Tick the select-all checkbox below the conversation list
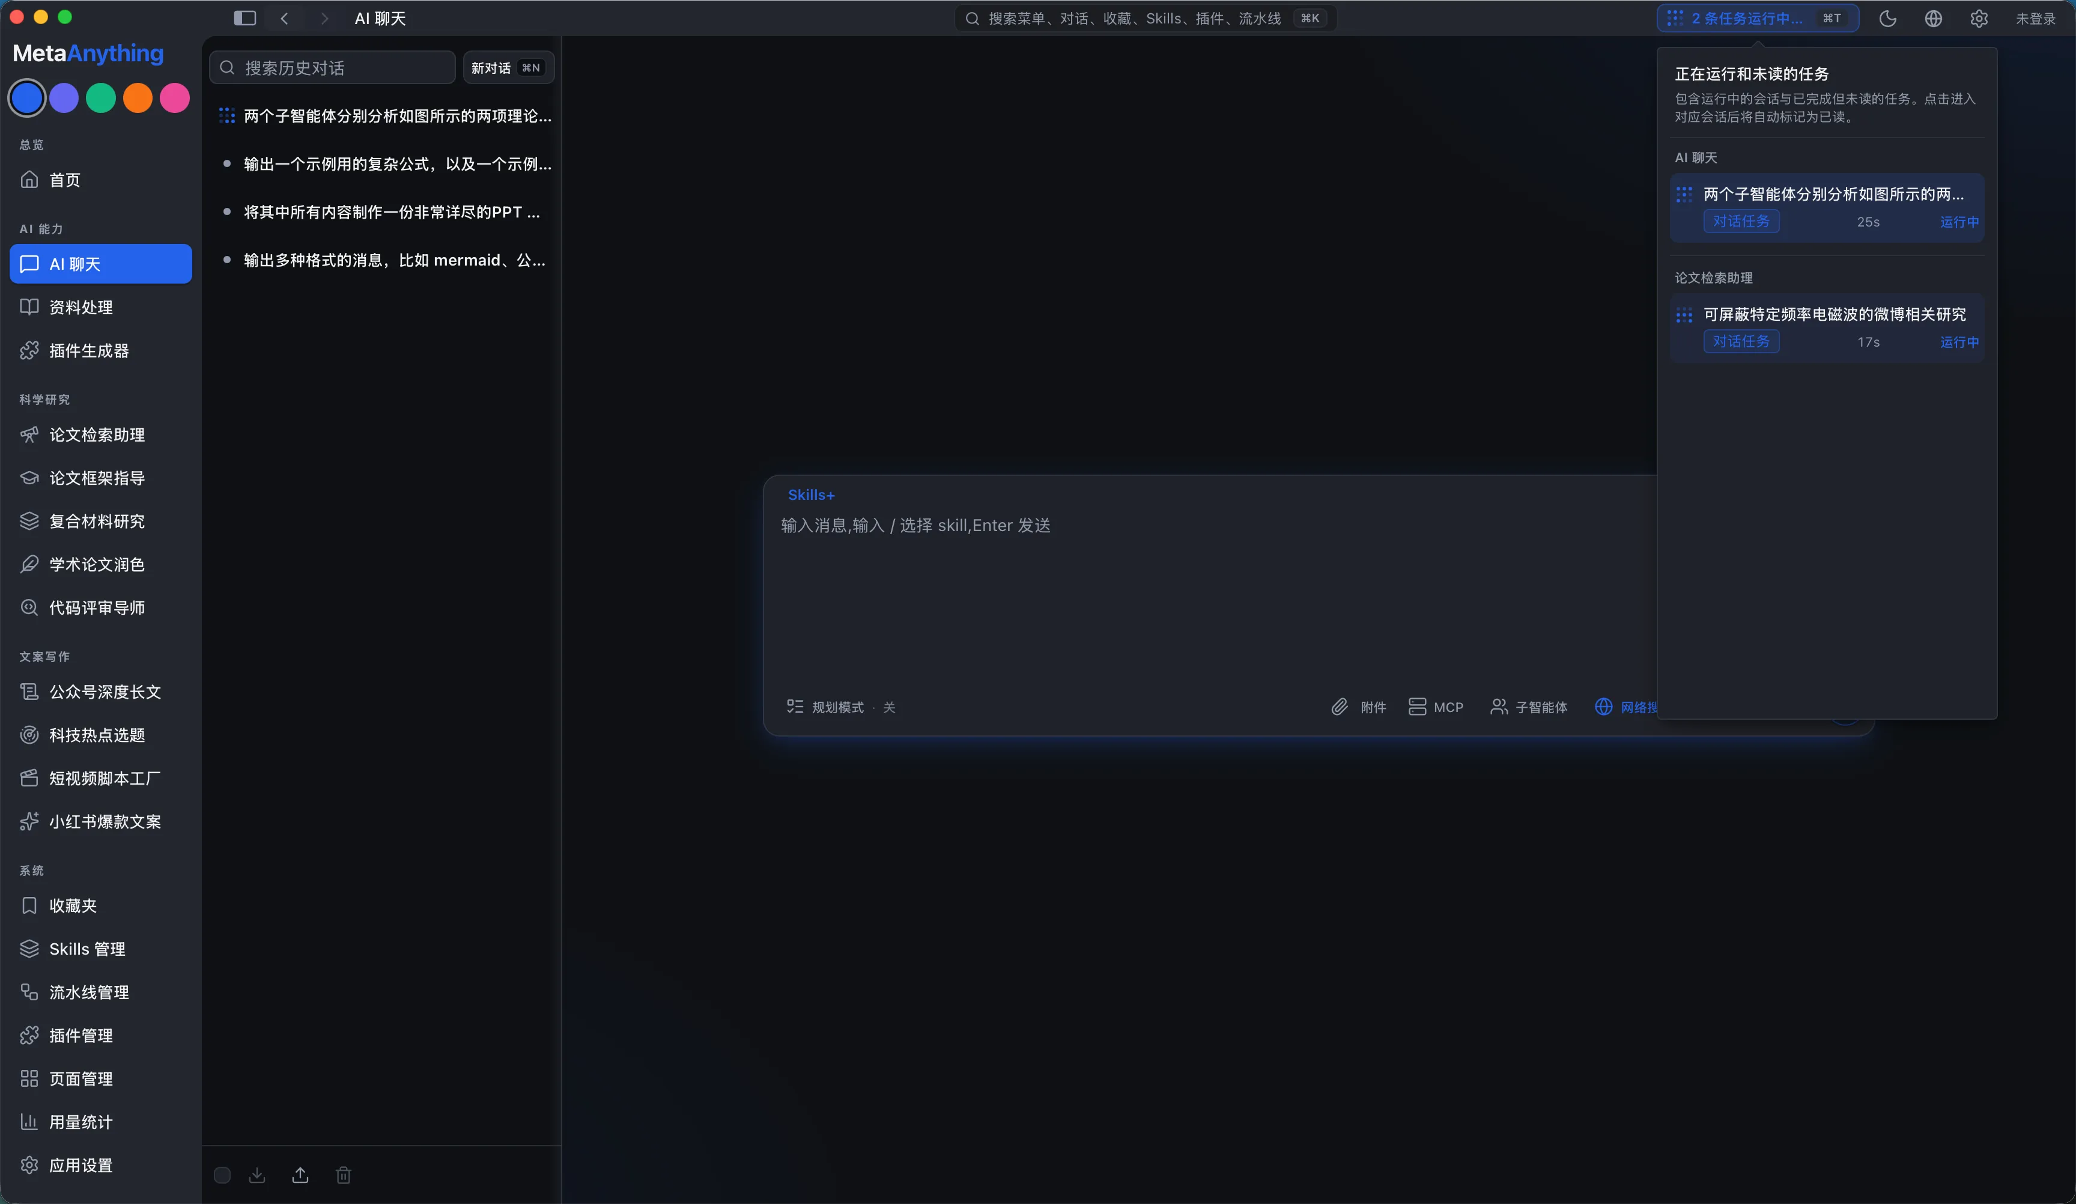The image size is (2076, 1204). pos(222,1175)
